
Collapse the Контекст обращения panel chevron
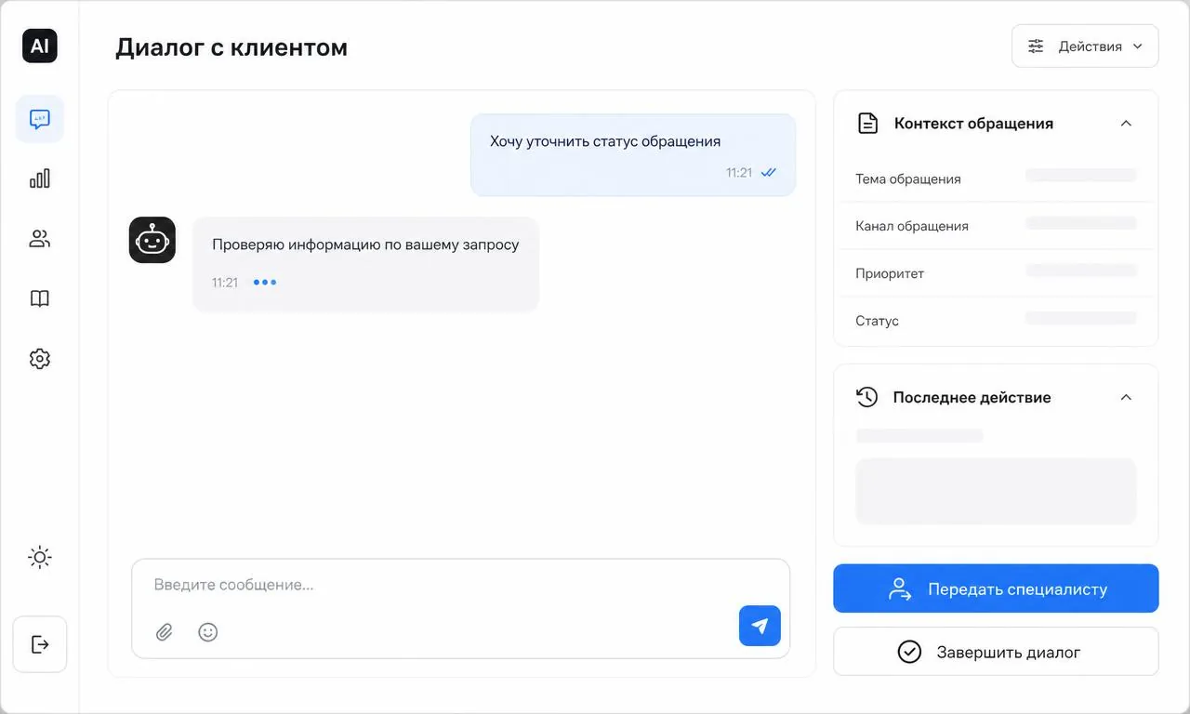1126,124
